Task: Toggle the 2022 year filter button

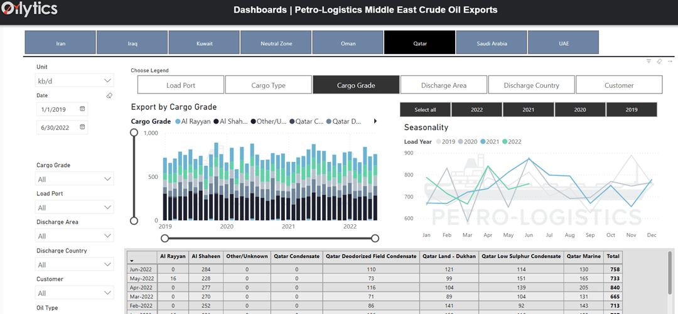Action: [476, 110]
